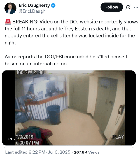Click the 9:09:07 PM video date overlay
Image resolution: width=140 pixels, height=156 pixels.
coord(27,143)
